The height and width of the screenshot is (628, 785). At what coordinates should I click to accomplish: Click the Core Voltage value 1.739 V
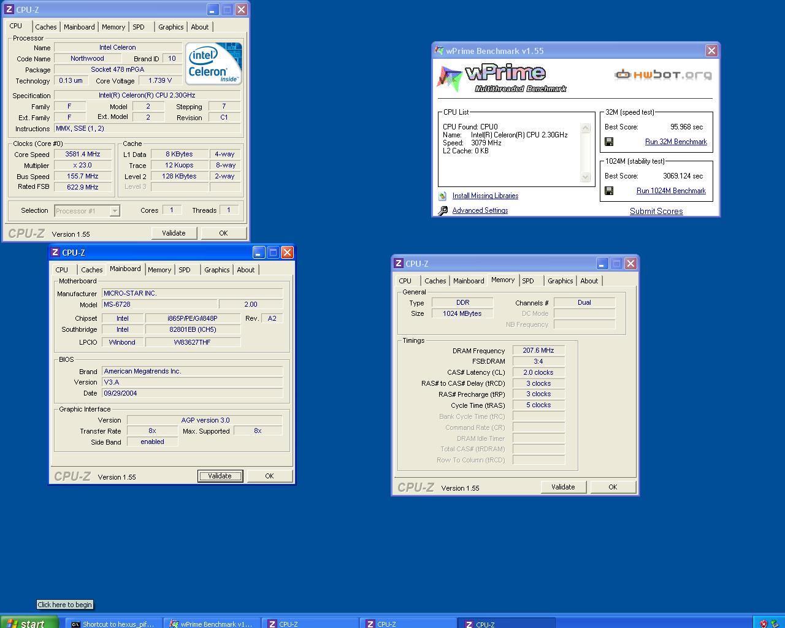160,80
